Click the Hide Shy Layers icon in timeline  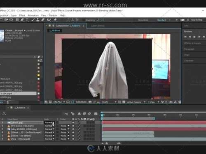(79, 114)
